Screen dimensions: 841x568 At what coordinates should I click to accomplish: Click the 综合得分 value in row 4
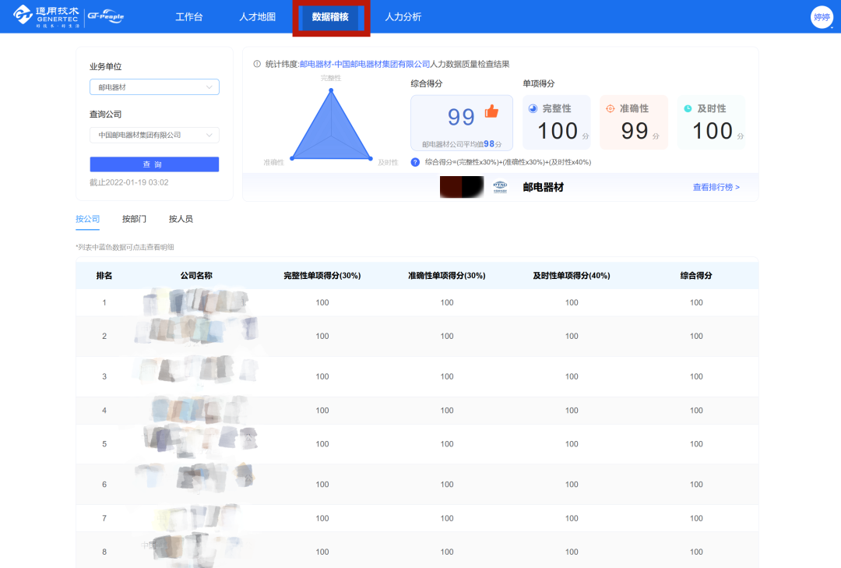click(x=696, y=411)
